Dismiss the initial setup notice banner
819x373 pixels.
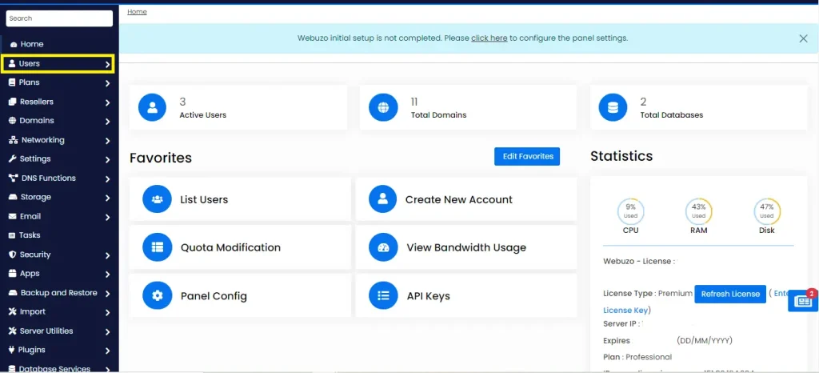(803, 38)
